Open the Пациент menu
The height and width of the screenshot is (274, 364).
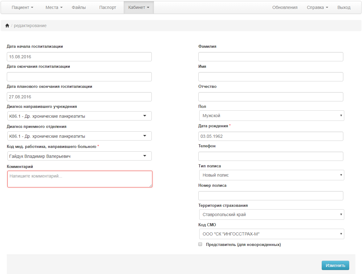click(x=22, y=7)
